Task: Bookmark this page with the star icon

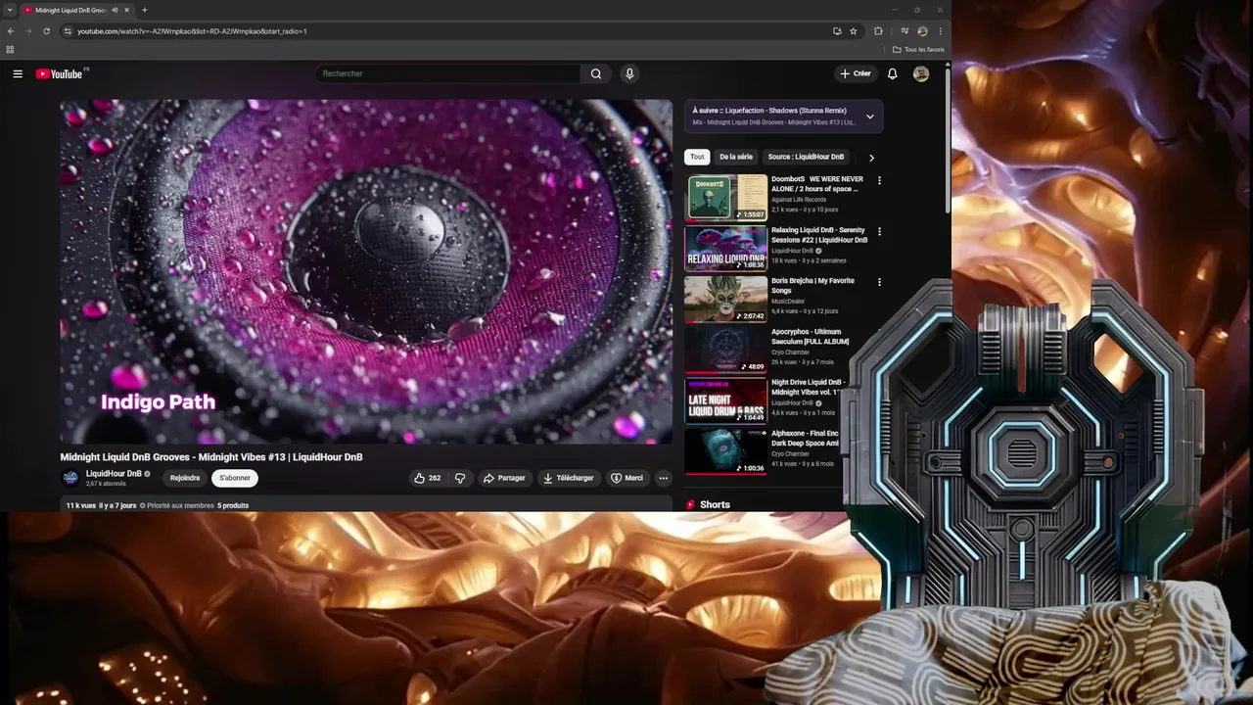Action: tap(854, 31)
